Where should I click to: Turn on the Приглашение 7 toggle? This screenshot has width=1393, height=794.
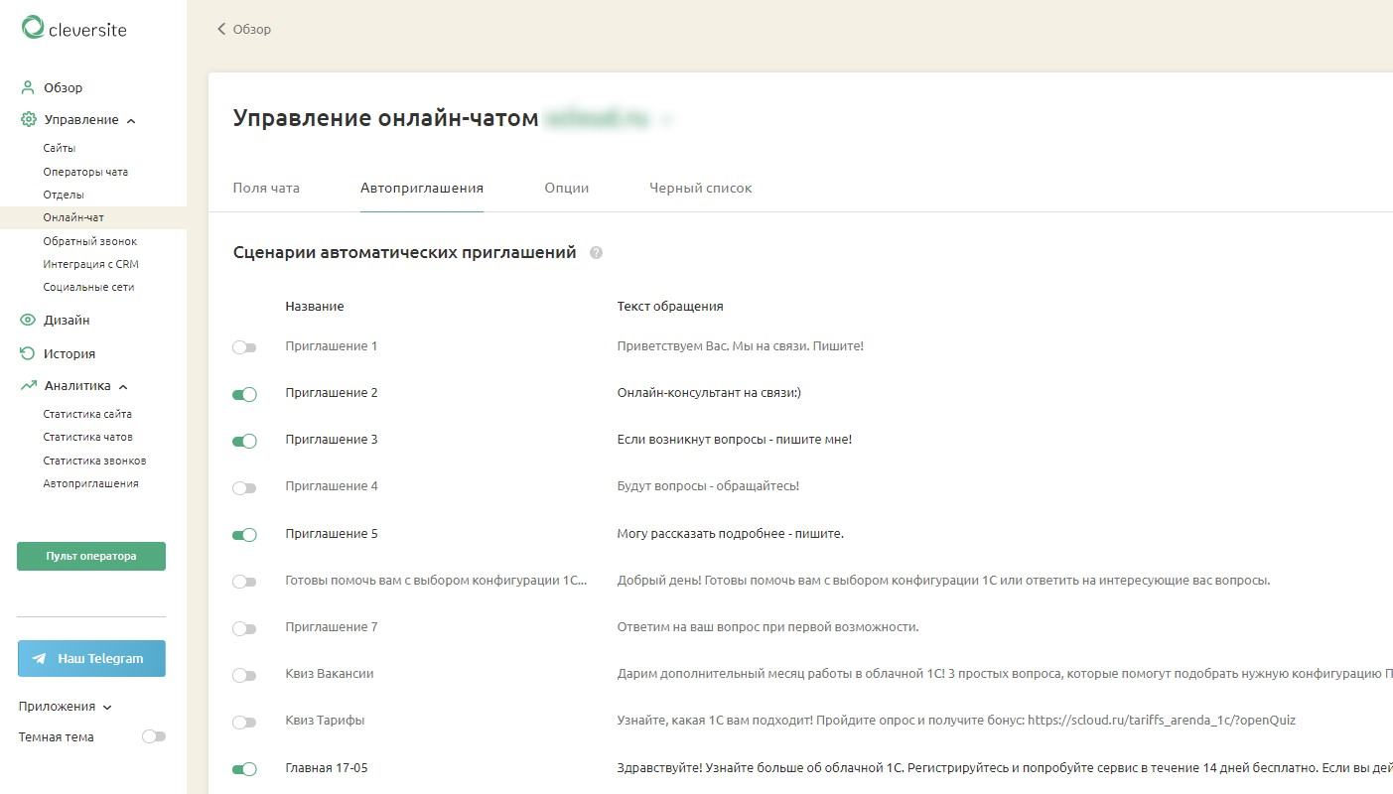[x=244, y=628]
